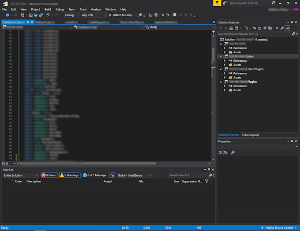This screenshot has width=300, height=231.
Task: Toggle the 0 of 1 Message filter
Action: tap(94, 175)
